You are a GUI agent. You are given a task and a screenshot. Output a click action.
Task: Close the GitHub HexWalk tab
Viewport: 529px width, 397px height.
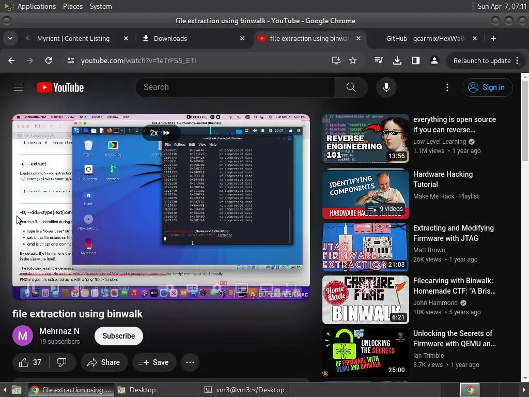pos(475,38)
